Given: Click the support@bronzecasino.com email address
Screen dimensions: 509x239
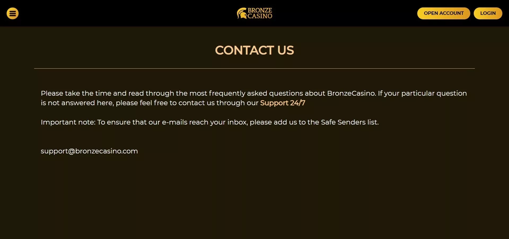Looking at the screenshot, I should (89, 151).
